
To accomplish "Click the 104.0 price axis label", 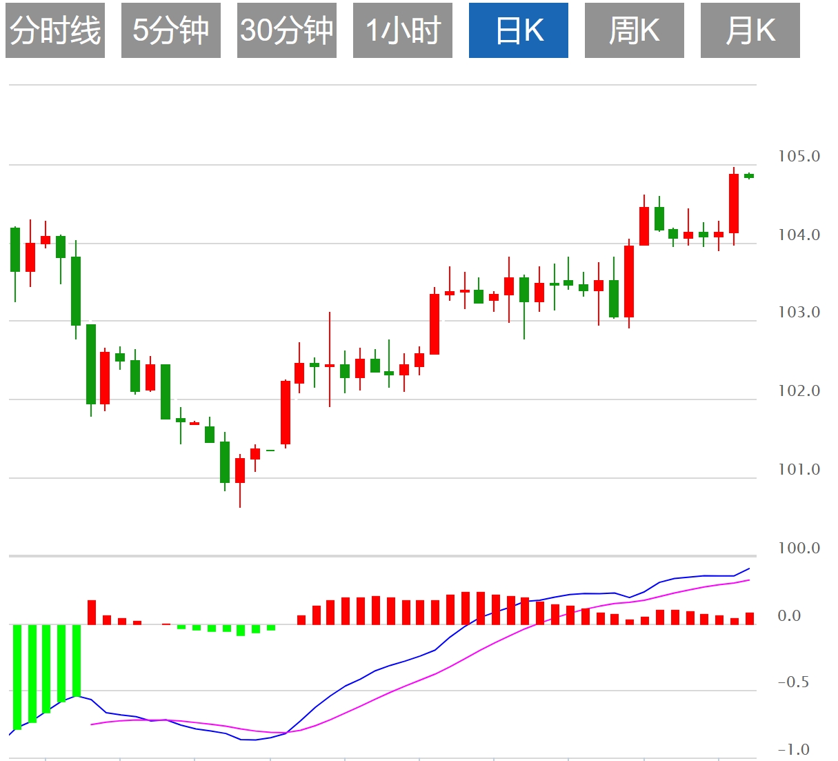I will tap(799, 235).
